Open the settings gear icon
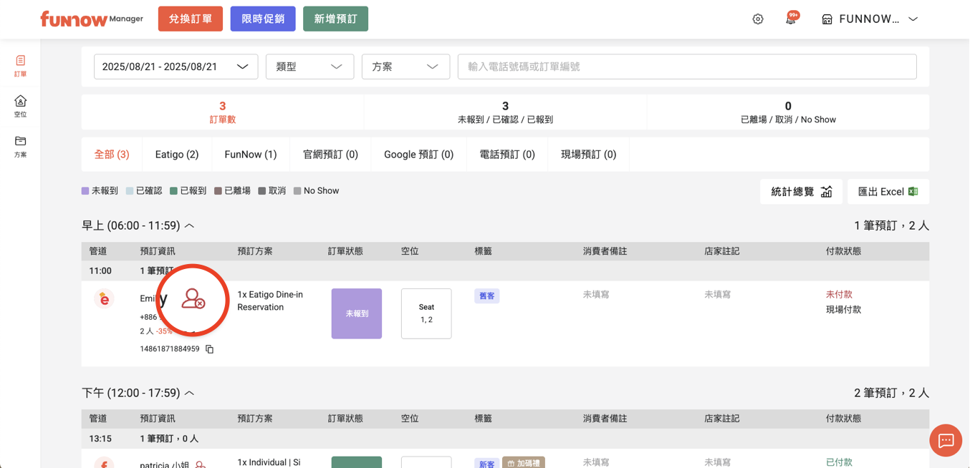 coord(758,19)
